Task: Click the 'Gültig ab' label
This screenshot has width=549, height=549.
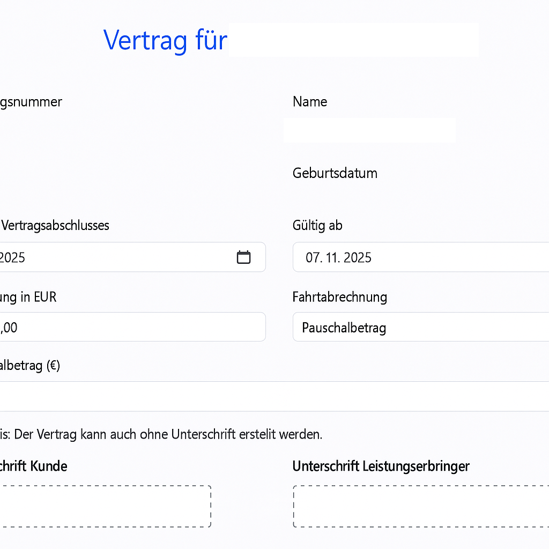Action: pyautogui.click(x=317, y=226)
